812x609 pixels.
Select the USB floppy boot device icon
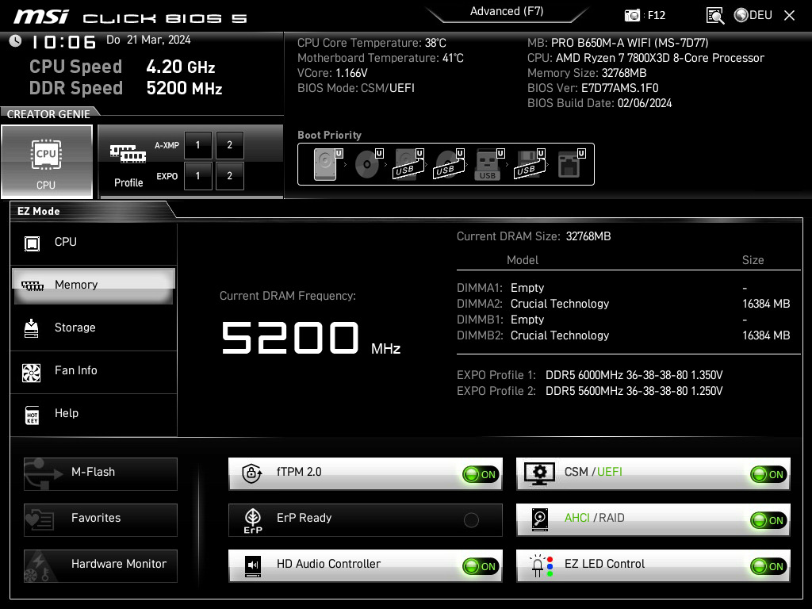530,164
